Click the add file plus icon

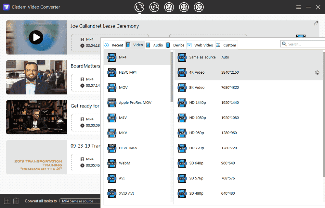pyautogui.click(x=7, y=201)
